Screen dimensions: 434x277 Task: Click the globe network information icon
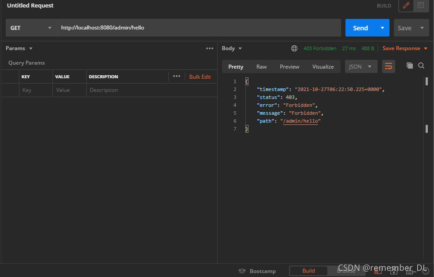pyautogui.click(x=294, y=48)
